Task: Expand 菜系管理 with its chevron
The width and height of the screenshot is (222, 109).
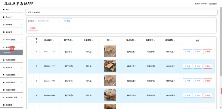Action: coord(21,67)
